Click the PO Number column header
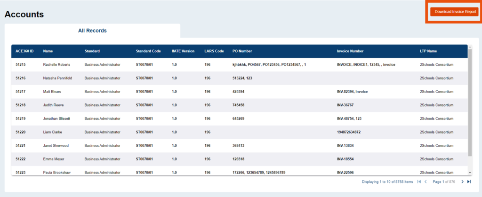This screenshot has height=197, width=482. point(242,51)
